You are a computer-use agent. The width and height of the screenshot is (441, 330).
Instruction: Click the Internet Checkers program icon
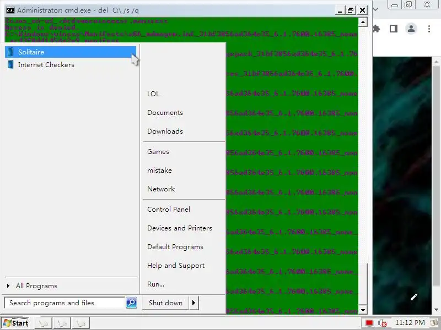click(x=10, y=64)
